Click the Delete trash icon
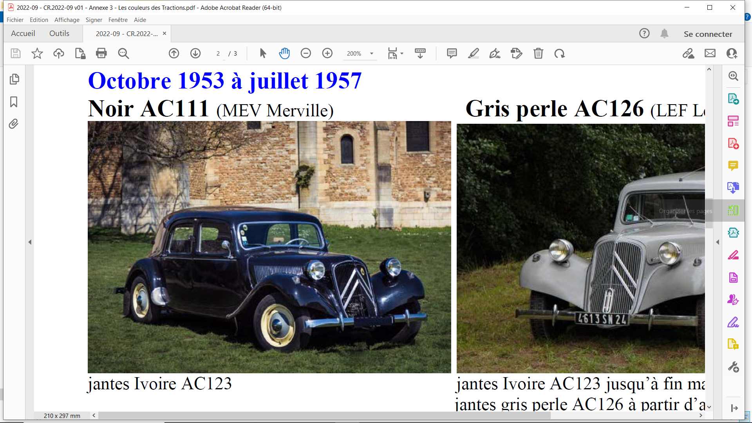752x423 pixels. [538, 53]
